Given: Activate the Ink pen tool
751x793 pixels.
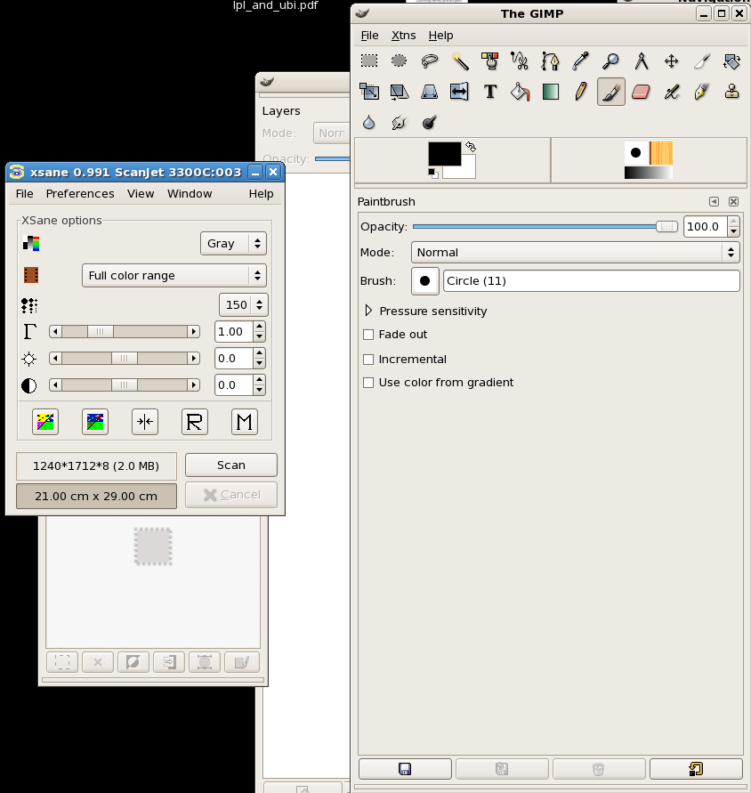Looking at the screenshot, I should coord(702,92).
